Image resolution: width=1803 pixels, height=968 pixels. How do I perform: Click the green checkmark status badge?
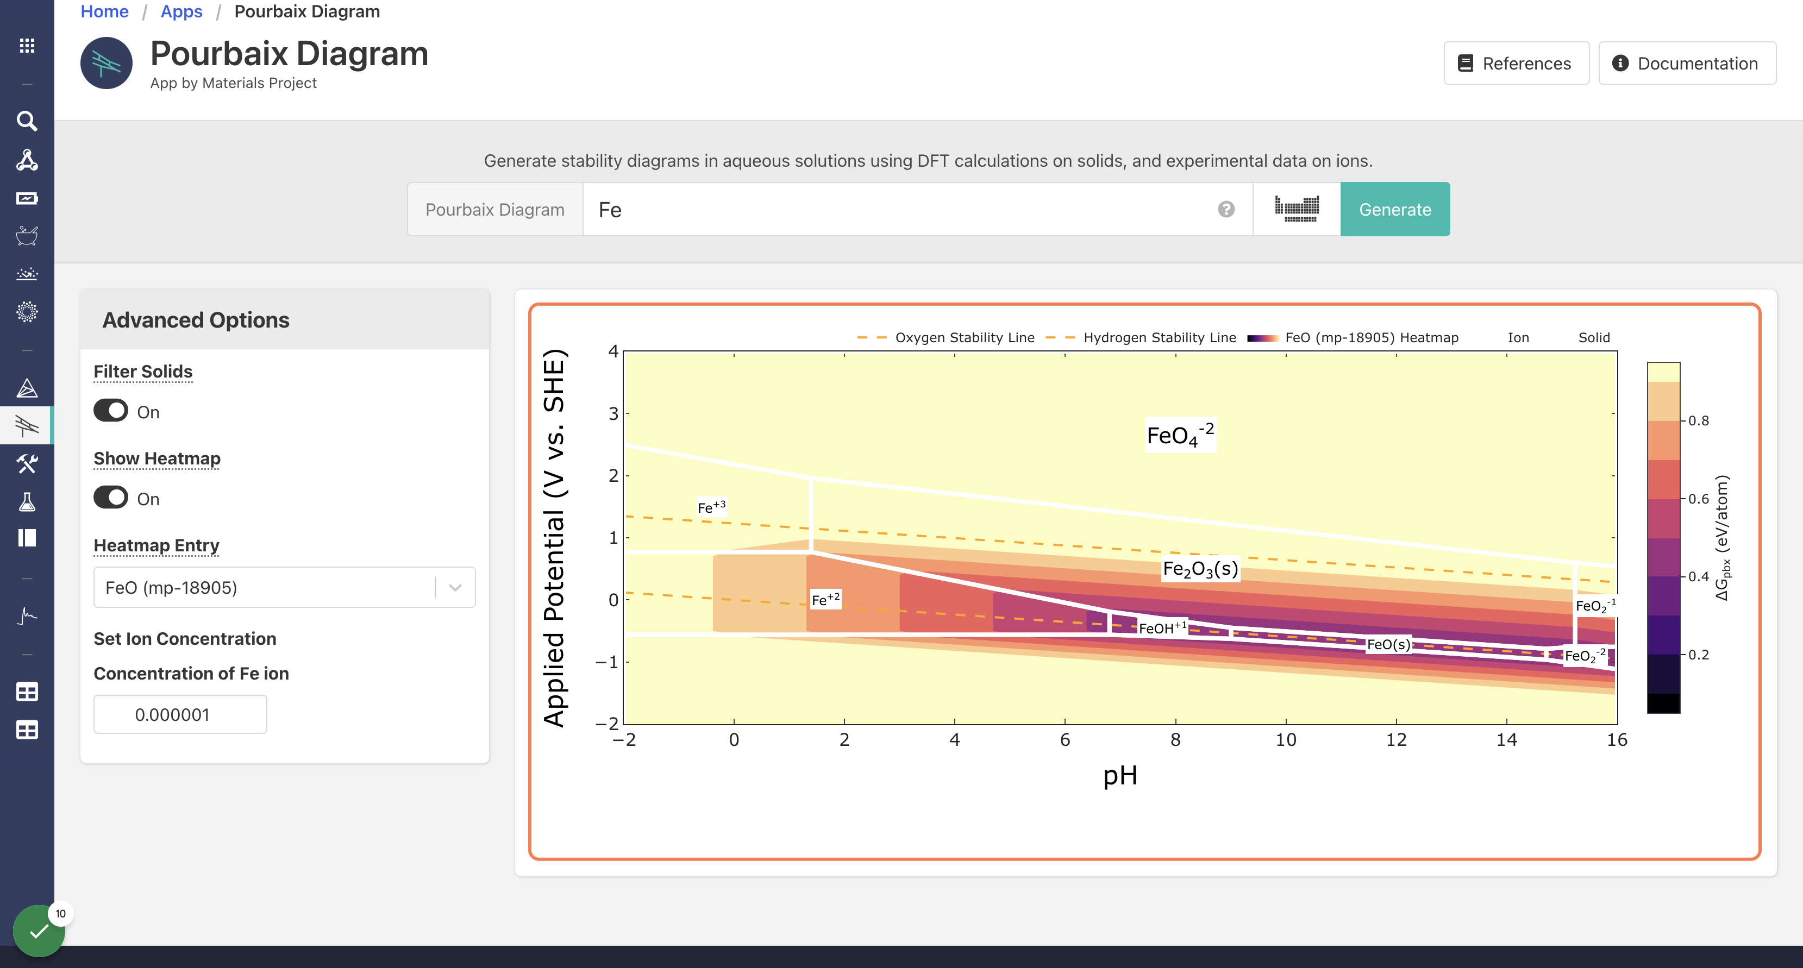pos(39,930)
